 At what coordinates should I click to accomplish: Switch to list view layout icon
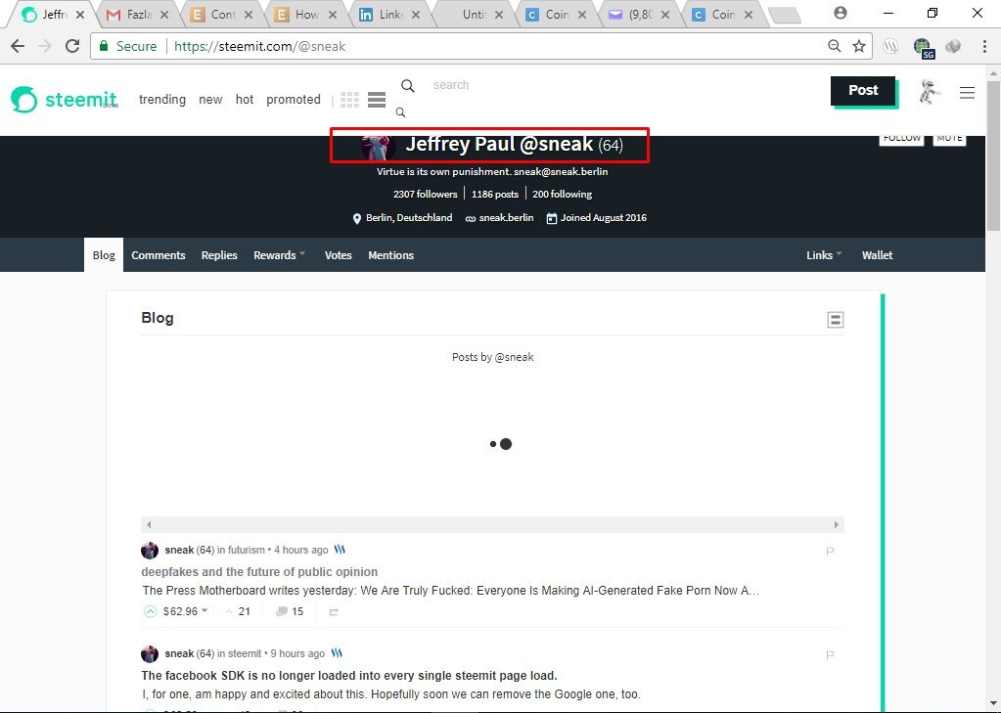coord(377,100)
